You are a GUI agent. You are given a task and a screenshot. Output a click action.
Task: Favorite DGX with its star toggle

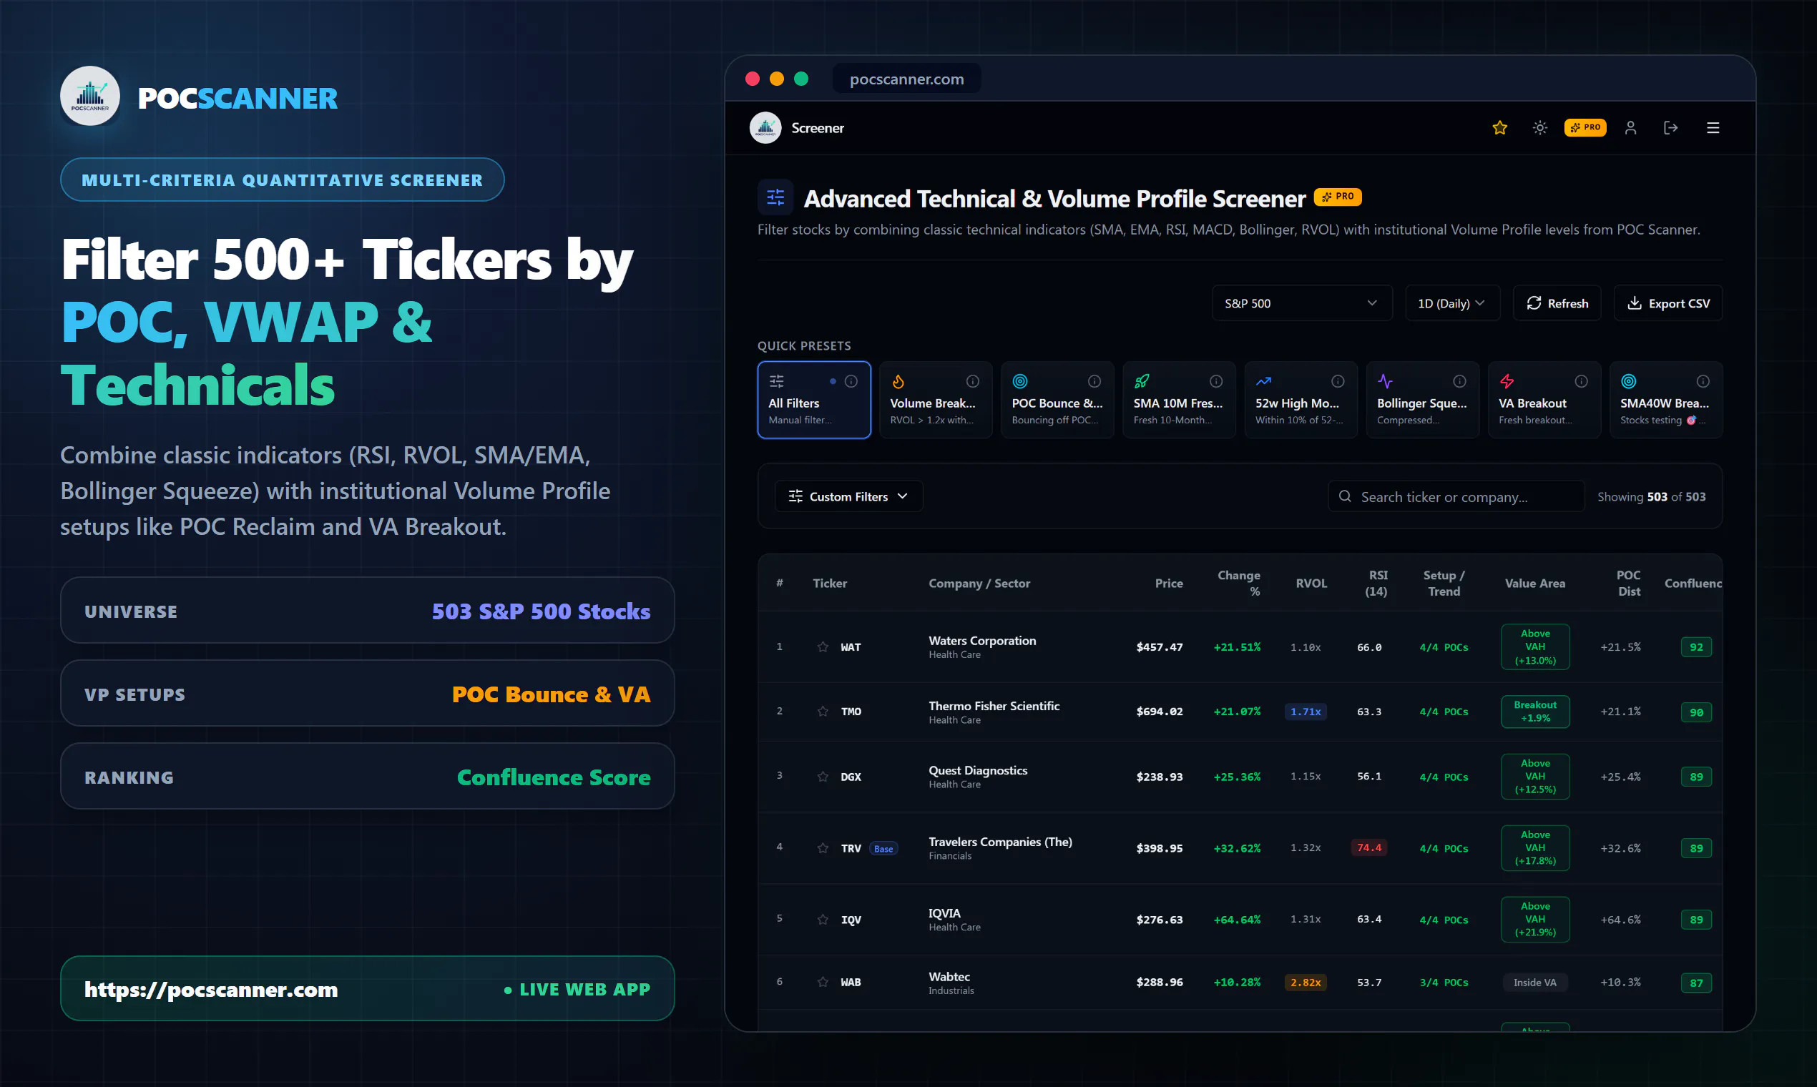point(823,777)
